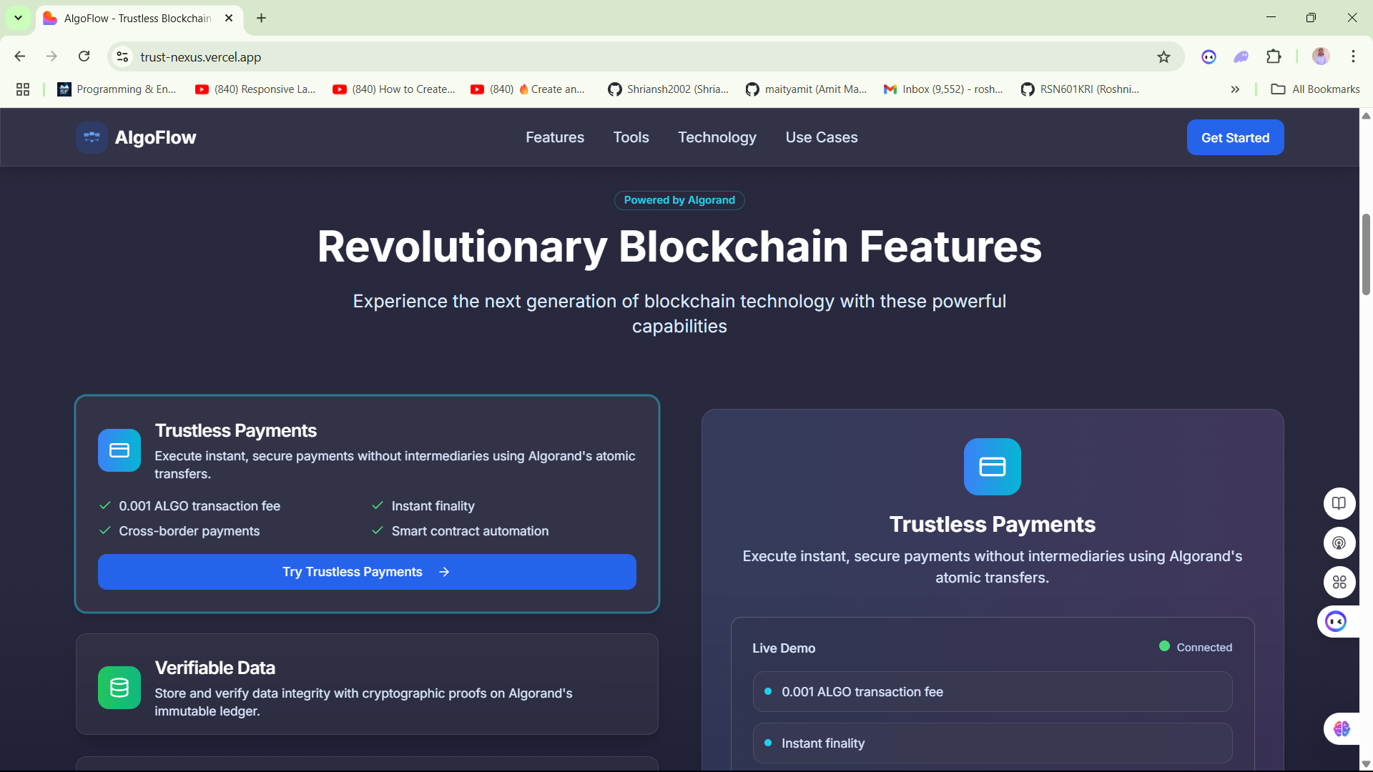The height and width of the screenshot is (772, 1373).
Task: Click the large credit card icon in demo panel
Action: (x=992, y=467)
